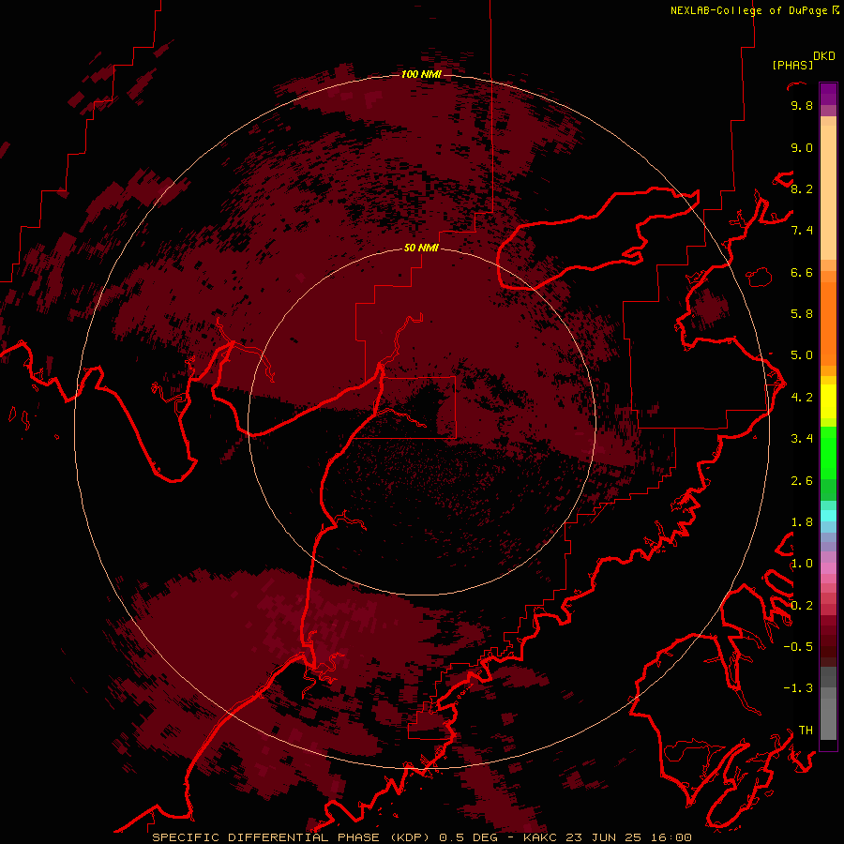
Task: Click the (KDP) product abbreviation in caption
Action: pos(411,837)
